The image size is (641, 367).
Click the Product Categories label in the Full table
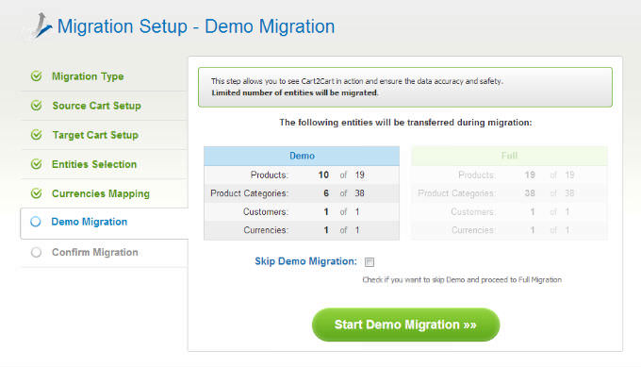coord(456,193)
